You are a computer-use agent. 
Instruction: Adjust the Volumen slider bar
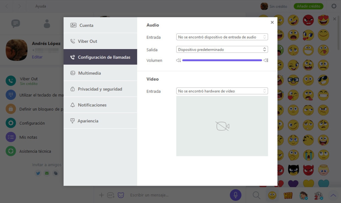tap(222, 60)
